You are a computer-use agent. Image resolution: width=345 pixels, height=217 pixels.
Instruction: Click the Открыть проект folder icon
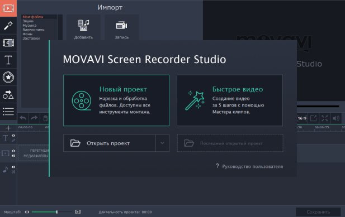75,143
